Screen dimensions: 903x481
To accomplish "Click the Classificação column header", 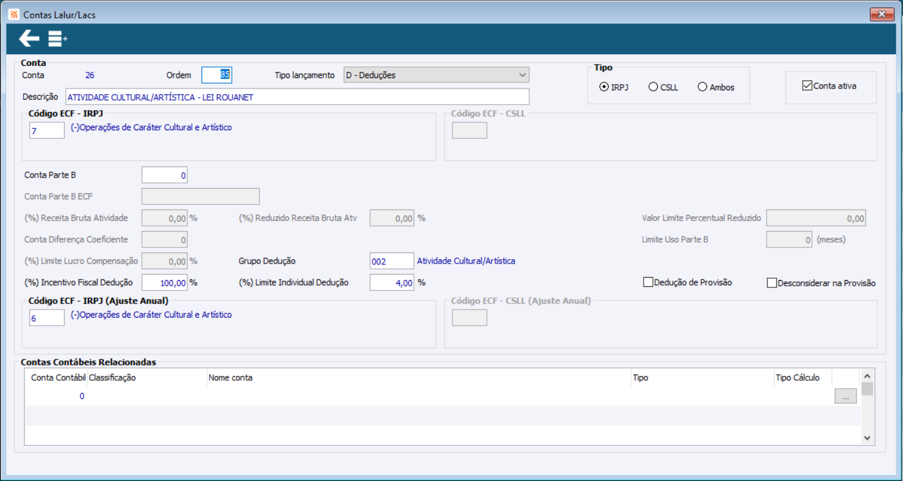I will (x=112, y=378).
